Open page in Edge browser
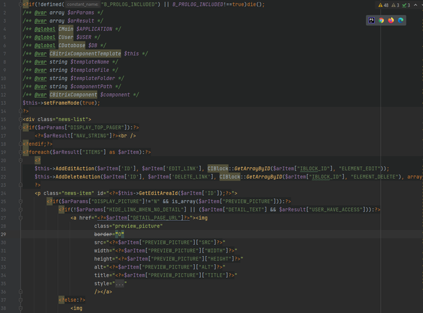Viewport: 423px width, 313px height. (401, 21)
